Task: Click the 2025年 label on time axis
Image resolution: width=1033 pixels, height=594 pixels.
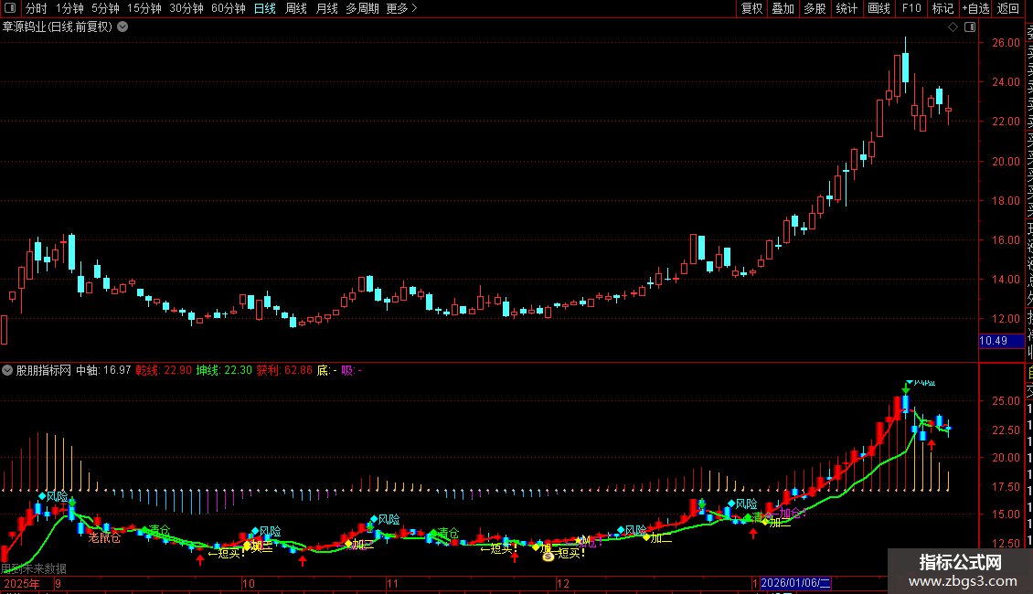Action: (22, 583)
